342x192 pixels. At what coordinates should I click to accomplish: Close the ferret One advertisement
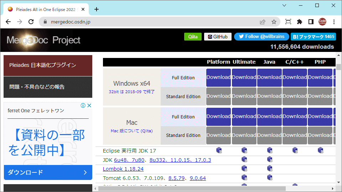pyautogui.click(x=89, y=106)
